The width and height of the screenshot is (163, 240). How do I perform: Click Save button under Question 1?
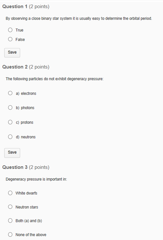pyautogui.click(x=12, y=53)
